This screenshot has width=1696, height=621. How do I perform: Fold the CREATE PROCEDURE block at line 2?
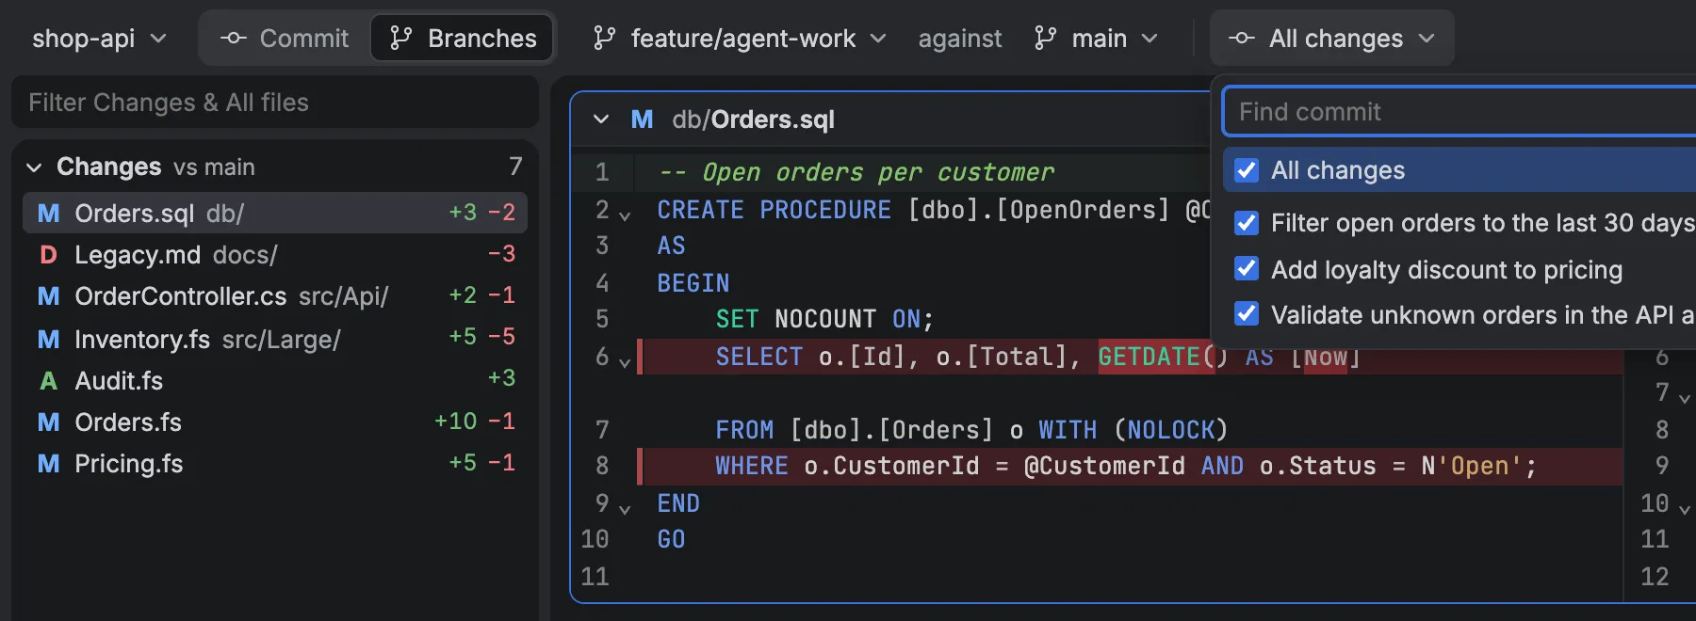click(x=625, y=215)
